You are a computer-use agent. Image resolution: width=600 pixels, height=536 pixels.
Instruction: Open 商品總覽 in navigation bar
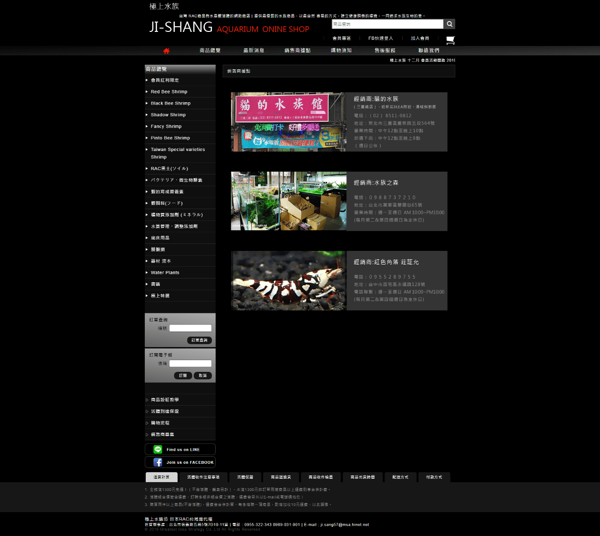[x=210, y=51]
